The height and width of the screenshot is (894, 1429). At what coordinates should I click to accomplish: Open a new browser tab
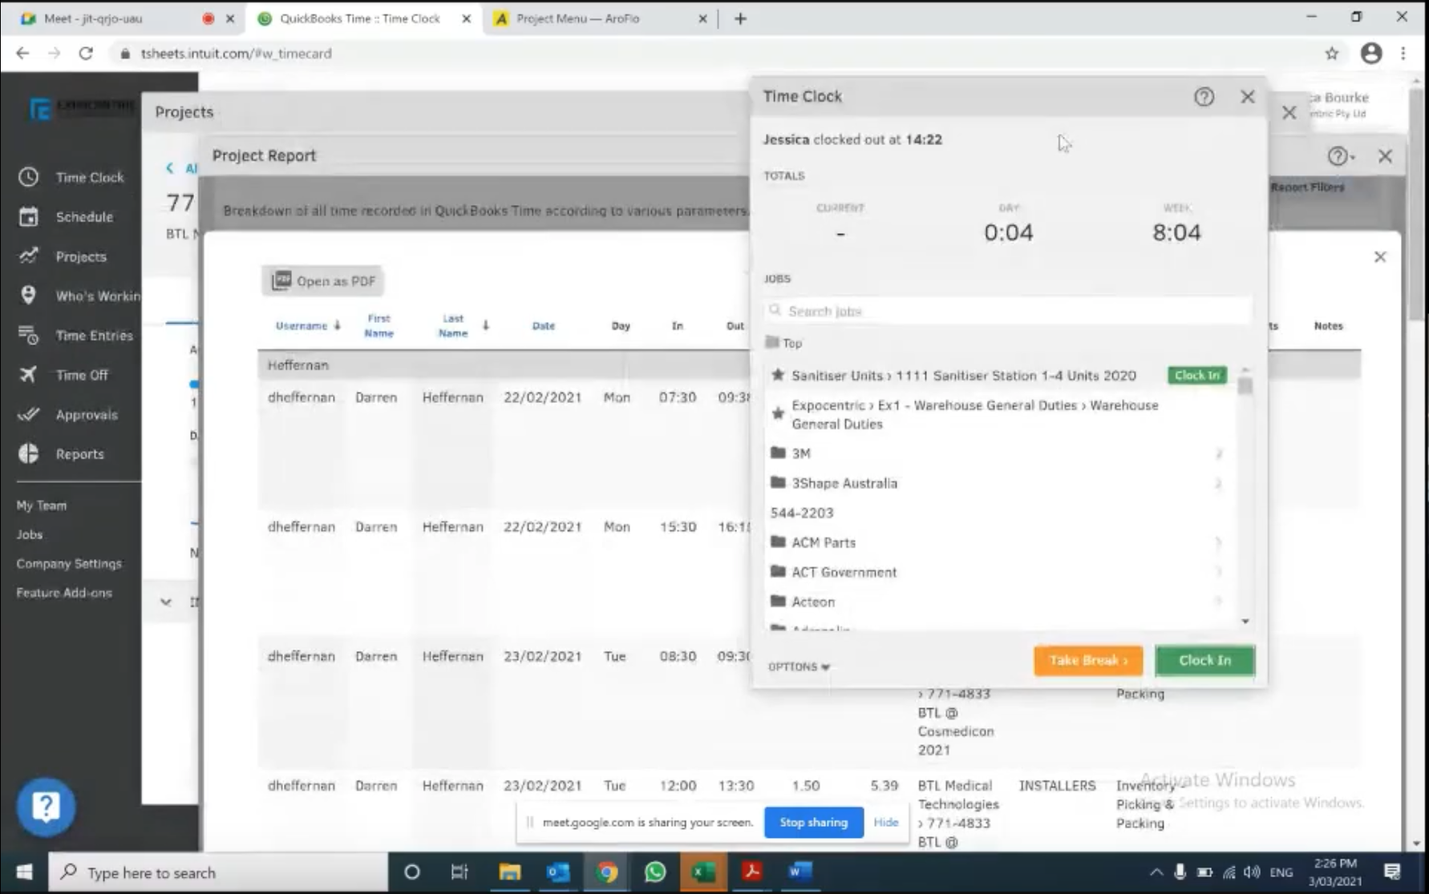[x=740, y=18]
